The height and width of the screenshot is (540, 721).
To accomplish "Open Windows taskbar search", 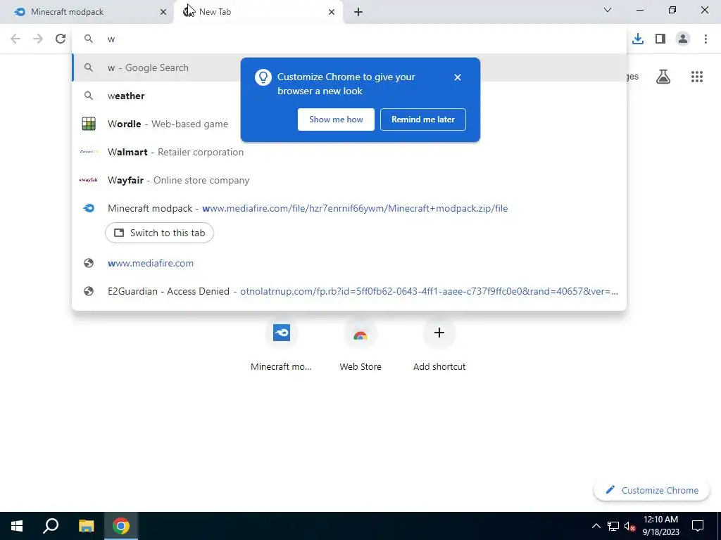I will (x=51, y=526).
